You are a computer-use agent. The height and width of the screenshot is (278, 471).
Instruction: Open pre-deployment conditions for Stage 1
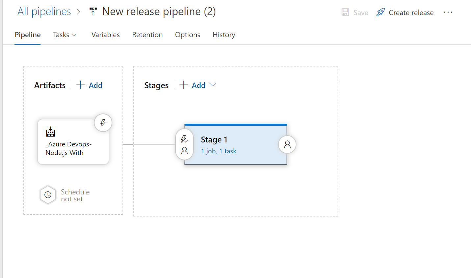184,144
